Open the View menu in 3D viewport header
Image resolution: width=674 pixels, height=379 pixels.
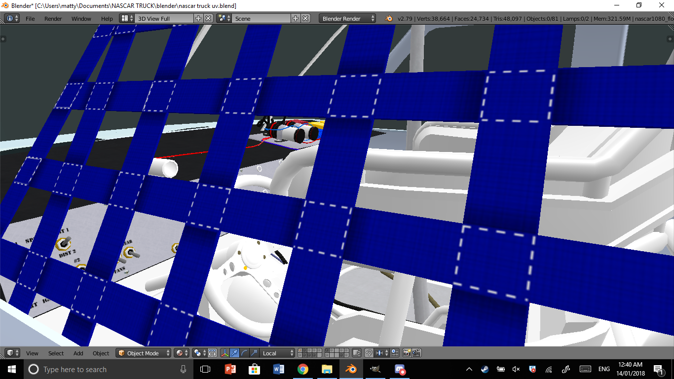pyautogui.click(x=32, y=353)
